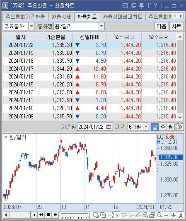Open the 주요통화기준환율 tab
This screenshot has width=186, height=221.
coord(25,17)
